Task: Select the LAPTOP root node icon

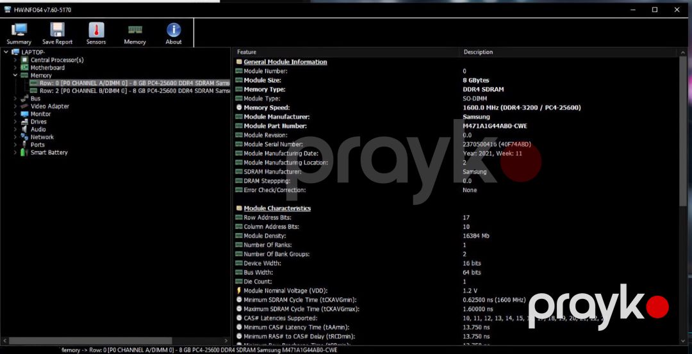Action: pos(16,52)
